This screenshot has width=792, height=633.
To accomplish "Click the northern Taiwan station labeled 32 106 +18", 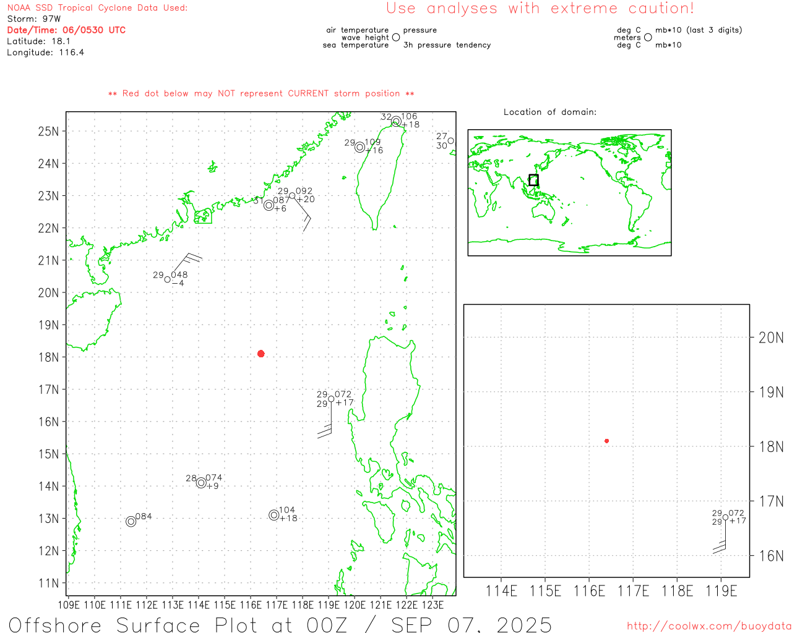I will 396,121.
